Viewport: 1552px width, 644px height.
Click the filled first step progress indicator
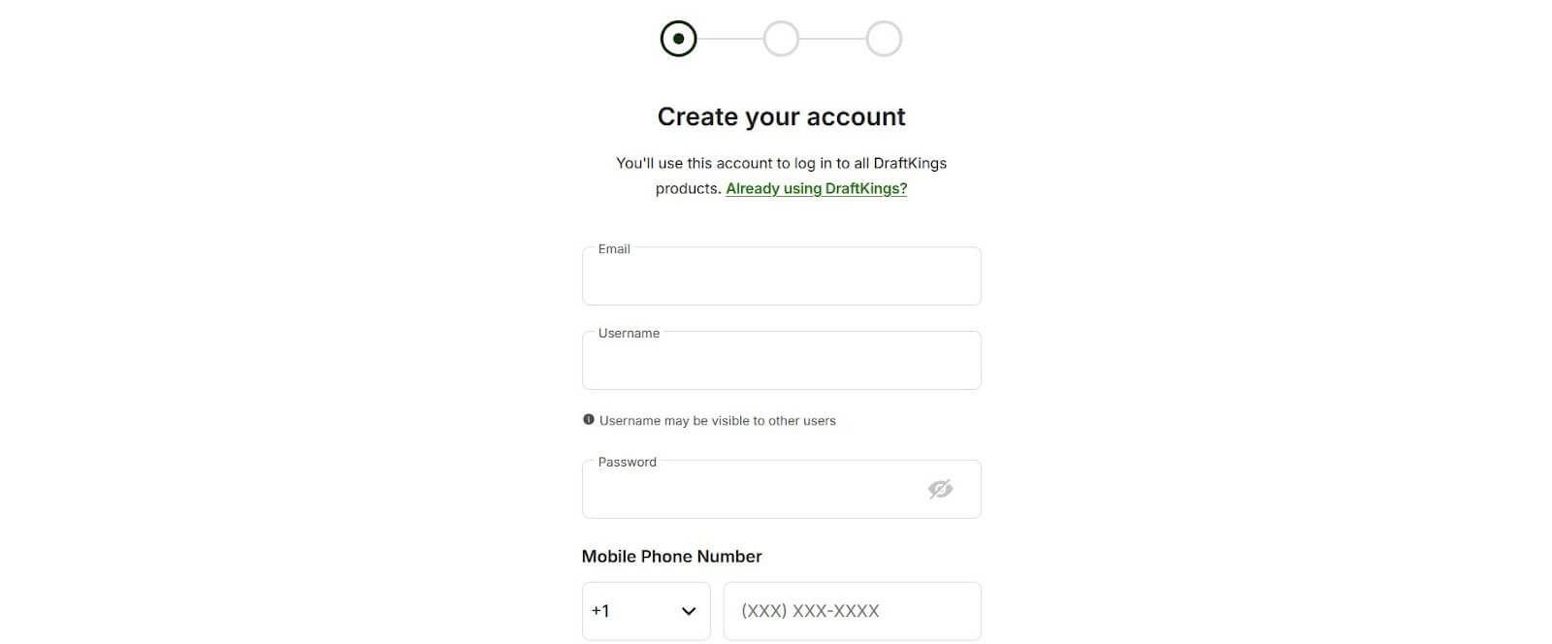(x=679, y=39)
